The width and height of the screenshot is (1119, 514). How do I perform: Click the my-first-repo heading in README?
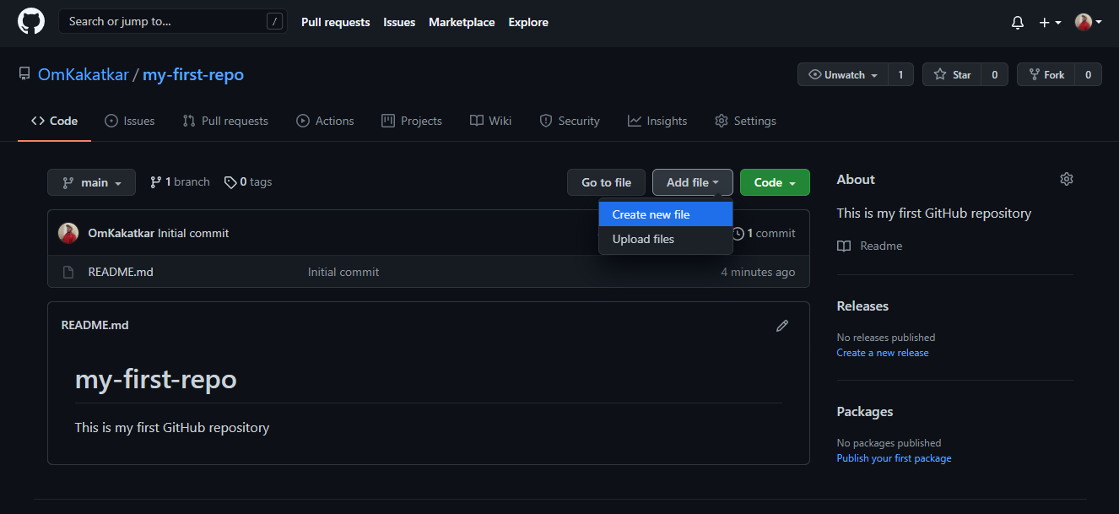pyautogui.click(x=156, y=379)
